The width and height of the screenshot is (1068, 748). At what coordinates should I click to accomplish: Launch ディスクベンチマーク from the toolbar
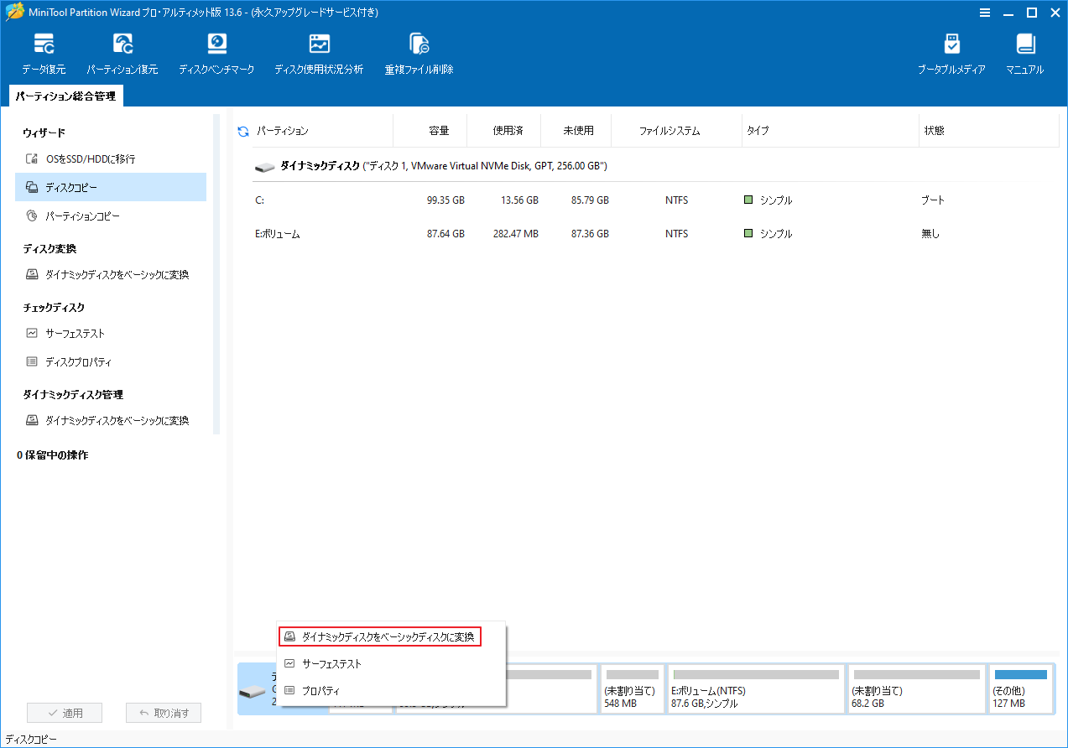click(x=216, y=55)
